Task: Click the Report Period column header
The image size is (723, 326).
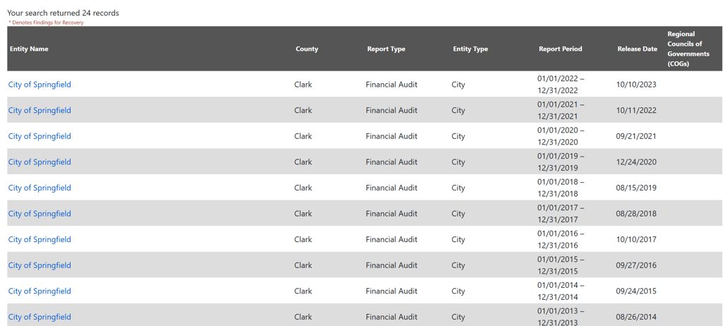Action: (560, 49)
